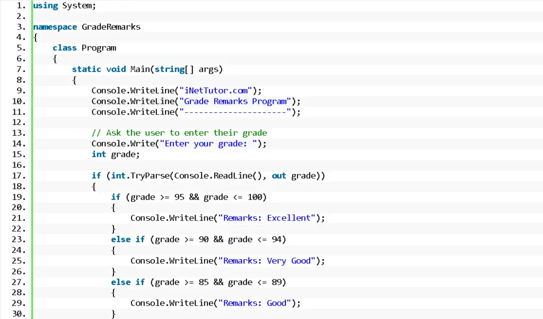Click the else if checking grade >= 85
Image resolution: width=543 pixels, height=319 pixels.
point(199,282)
